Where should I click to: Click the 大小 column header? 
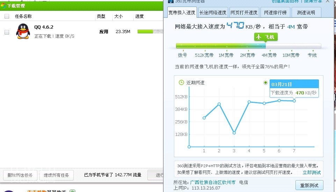click(x=118, y=16)
